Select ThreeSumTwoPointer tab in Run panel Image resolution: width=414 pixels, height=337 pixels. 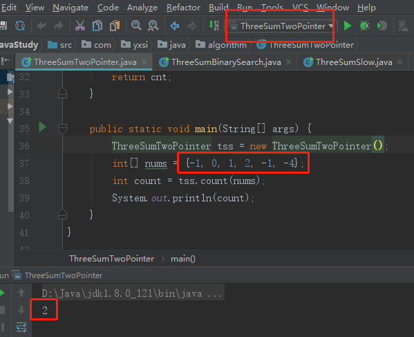point(57,275)
